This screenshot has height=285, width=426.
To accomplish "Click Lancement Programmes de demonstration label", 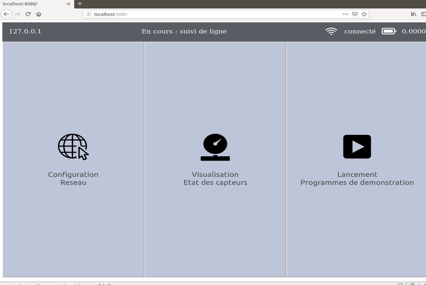I will pos(357,178).
